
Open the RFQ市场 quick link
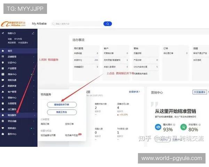point(18,39)
